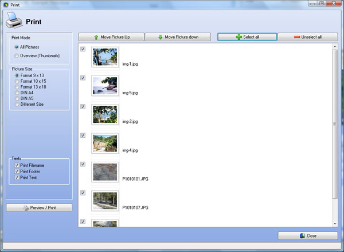Click the P1010101.JPG thumbnail image

(105, 172)
